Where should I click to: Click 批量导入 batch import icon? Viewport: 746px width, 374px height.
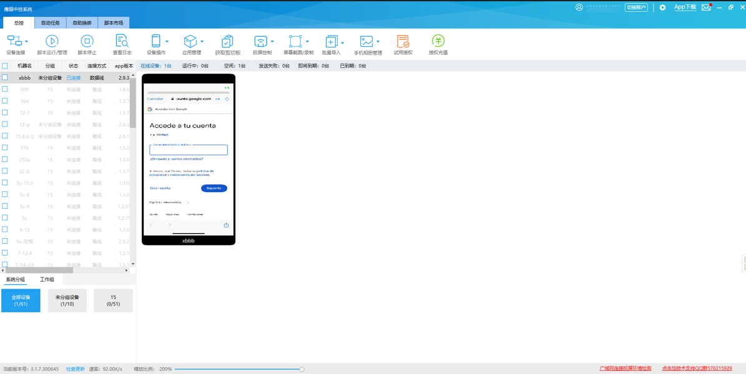pos(331,41)
